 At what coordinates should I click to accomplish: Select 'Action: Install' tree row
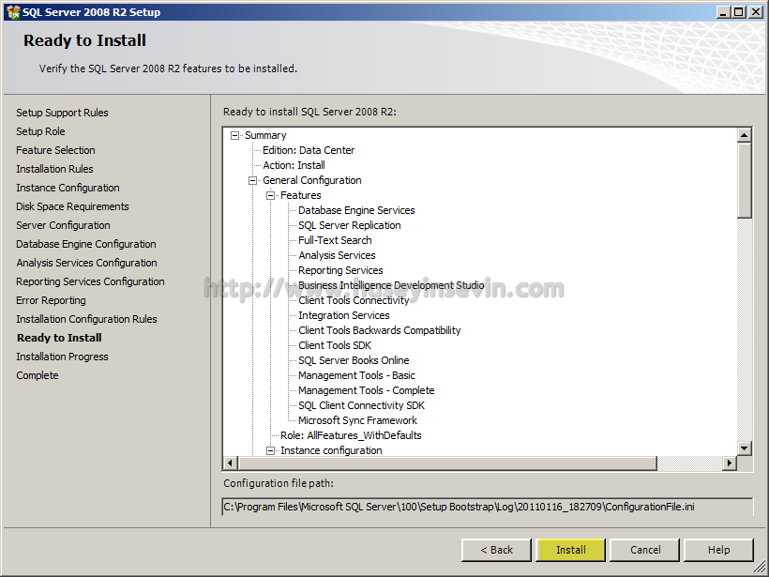pos(294,165)
